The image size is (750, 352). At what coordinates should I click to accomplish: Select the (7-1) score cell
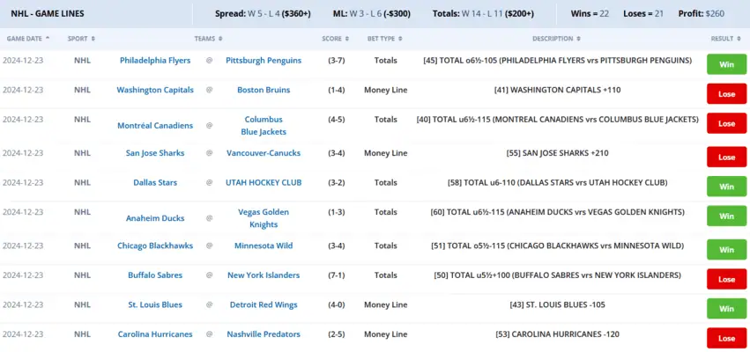click(x=337, y=275)
